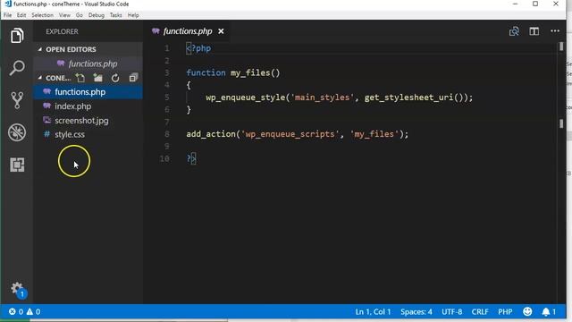Change language mode via PHP
This screenshot has width=572, height=322.
click(505, 312)
